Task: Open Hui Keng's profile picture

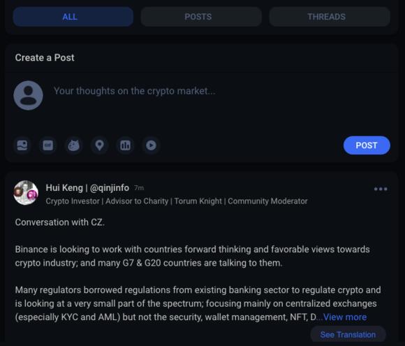Action: click(26, 193)
